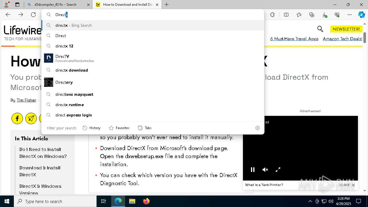
Task: Open the volume control tray icon
Action: click(331, 201)
